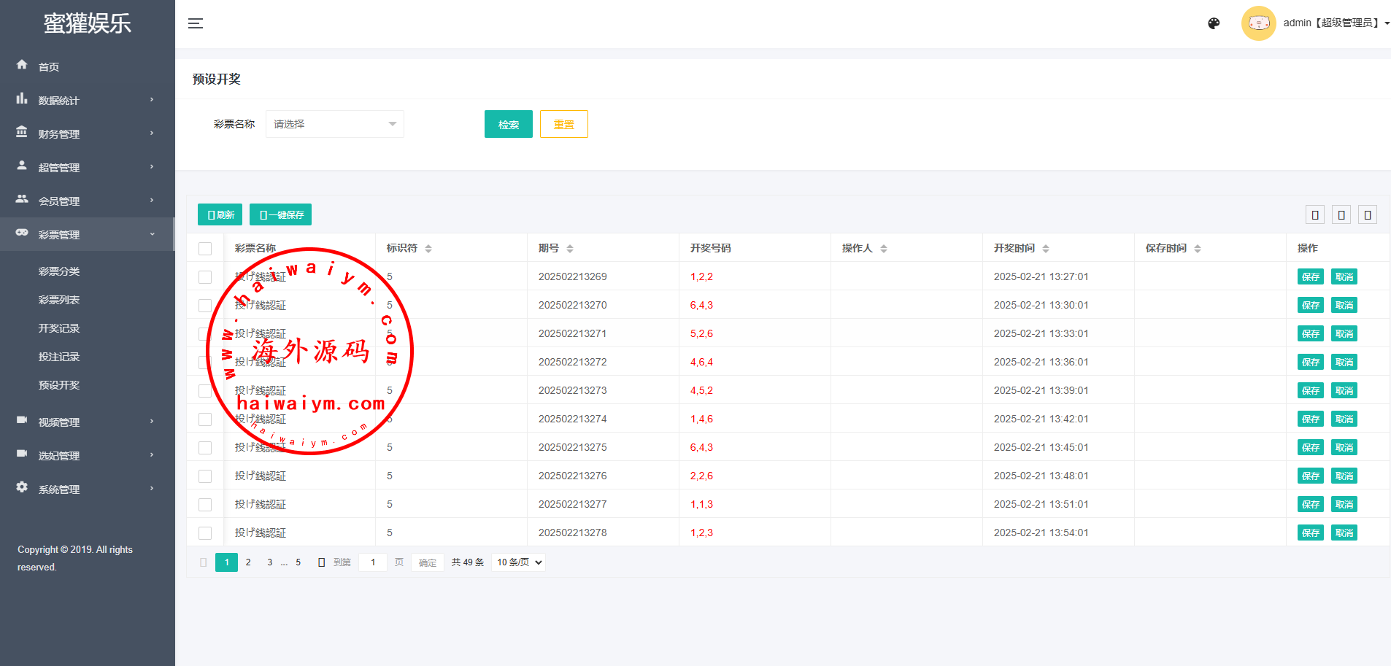Open the 10 条/页 page size dropdown
This screenshot has height=666, width=1391.
(x=519, y=562)
